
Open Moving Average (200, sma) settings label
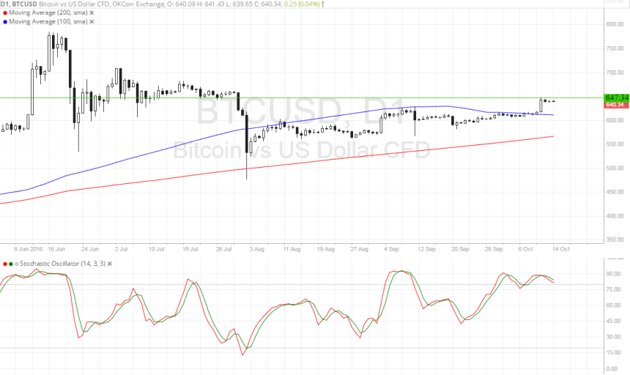(x=48, y=13)
